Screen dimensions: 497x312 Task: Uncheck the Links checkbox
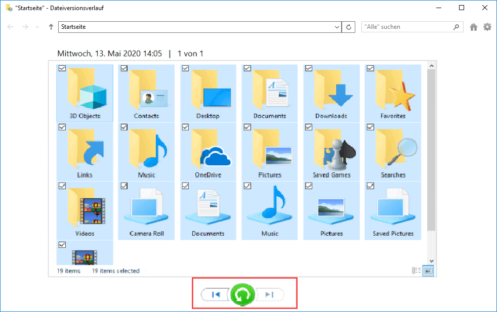[x=62, y=127]
